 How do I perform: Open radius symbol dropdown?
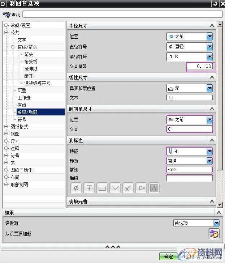point(209,56)
